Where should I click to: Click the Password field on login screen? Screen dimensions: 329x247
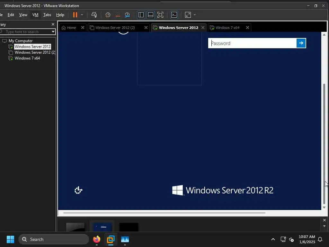(252, 43)
